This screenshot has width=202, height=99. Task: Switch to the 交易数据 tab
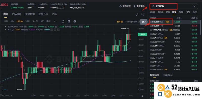click(x=30, y=14)
